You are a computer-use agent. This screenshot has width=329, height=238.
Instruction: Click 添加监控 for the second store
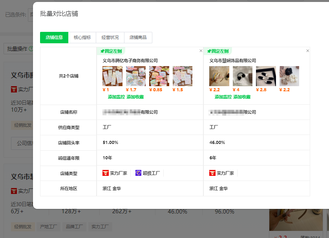223,97
